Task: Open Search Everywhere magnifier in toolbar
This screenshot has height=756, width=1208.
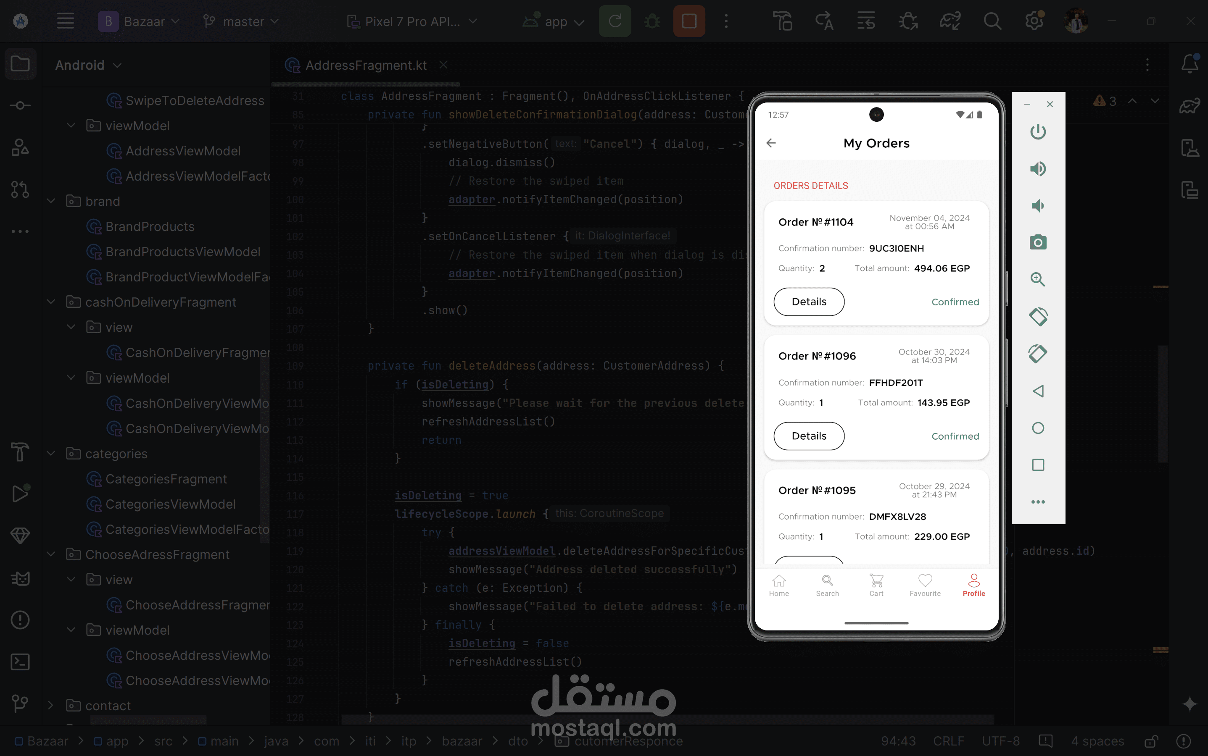Action: coord(992,21)
